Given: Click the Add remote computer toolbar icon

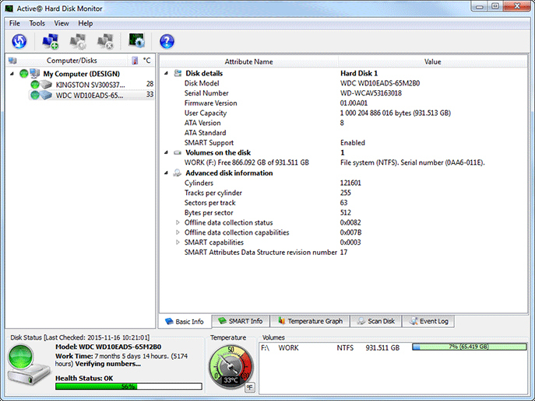Looking at the screenshot, I should [50, 41].
